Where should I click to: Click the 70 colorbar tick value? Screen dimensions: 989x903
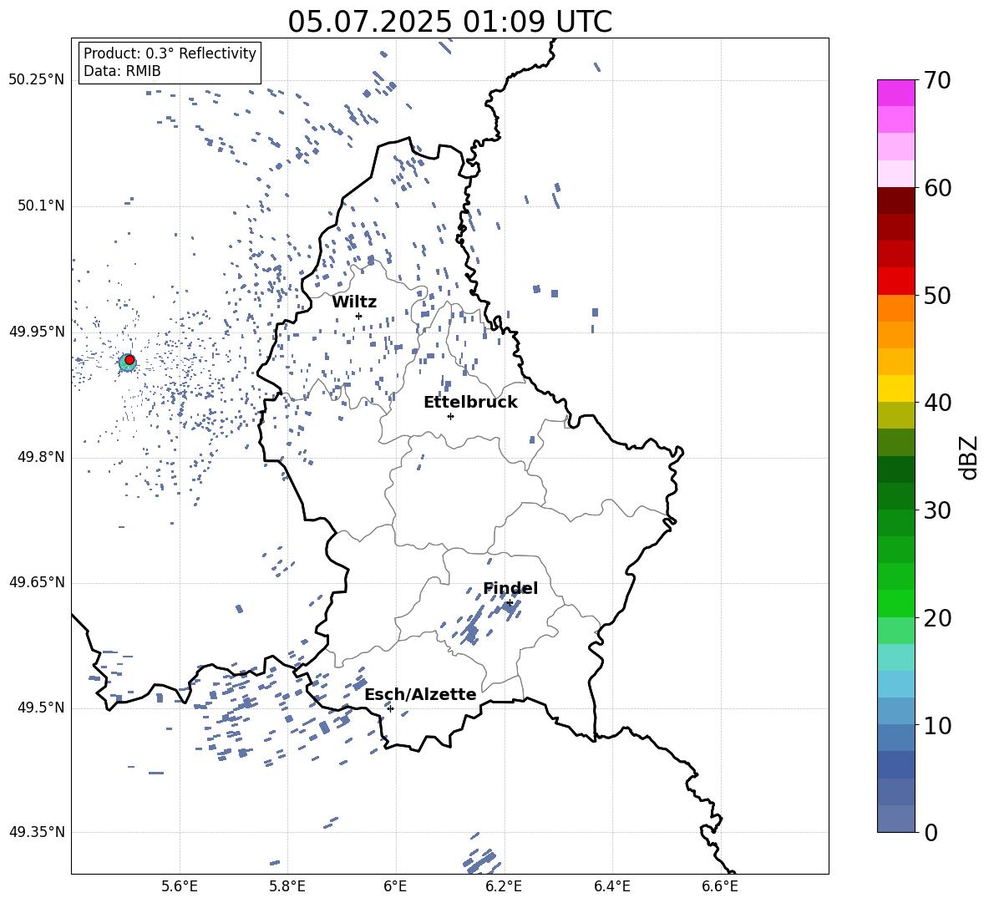click(x=937, y=80)
